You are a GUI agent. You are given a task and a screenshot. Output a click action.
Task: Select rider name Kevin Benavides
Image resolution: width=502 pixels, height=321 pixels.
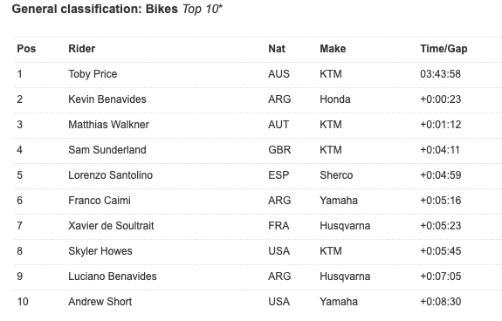107,99
